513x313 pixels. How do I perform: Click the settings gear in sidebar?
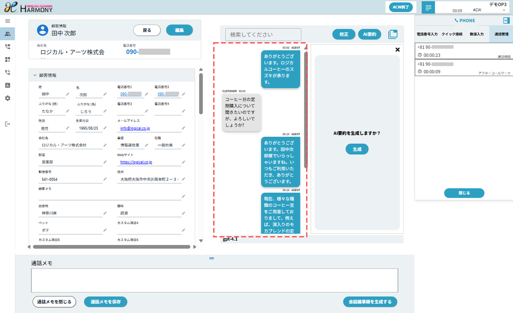[x=7, y=98]
